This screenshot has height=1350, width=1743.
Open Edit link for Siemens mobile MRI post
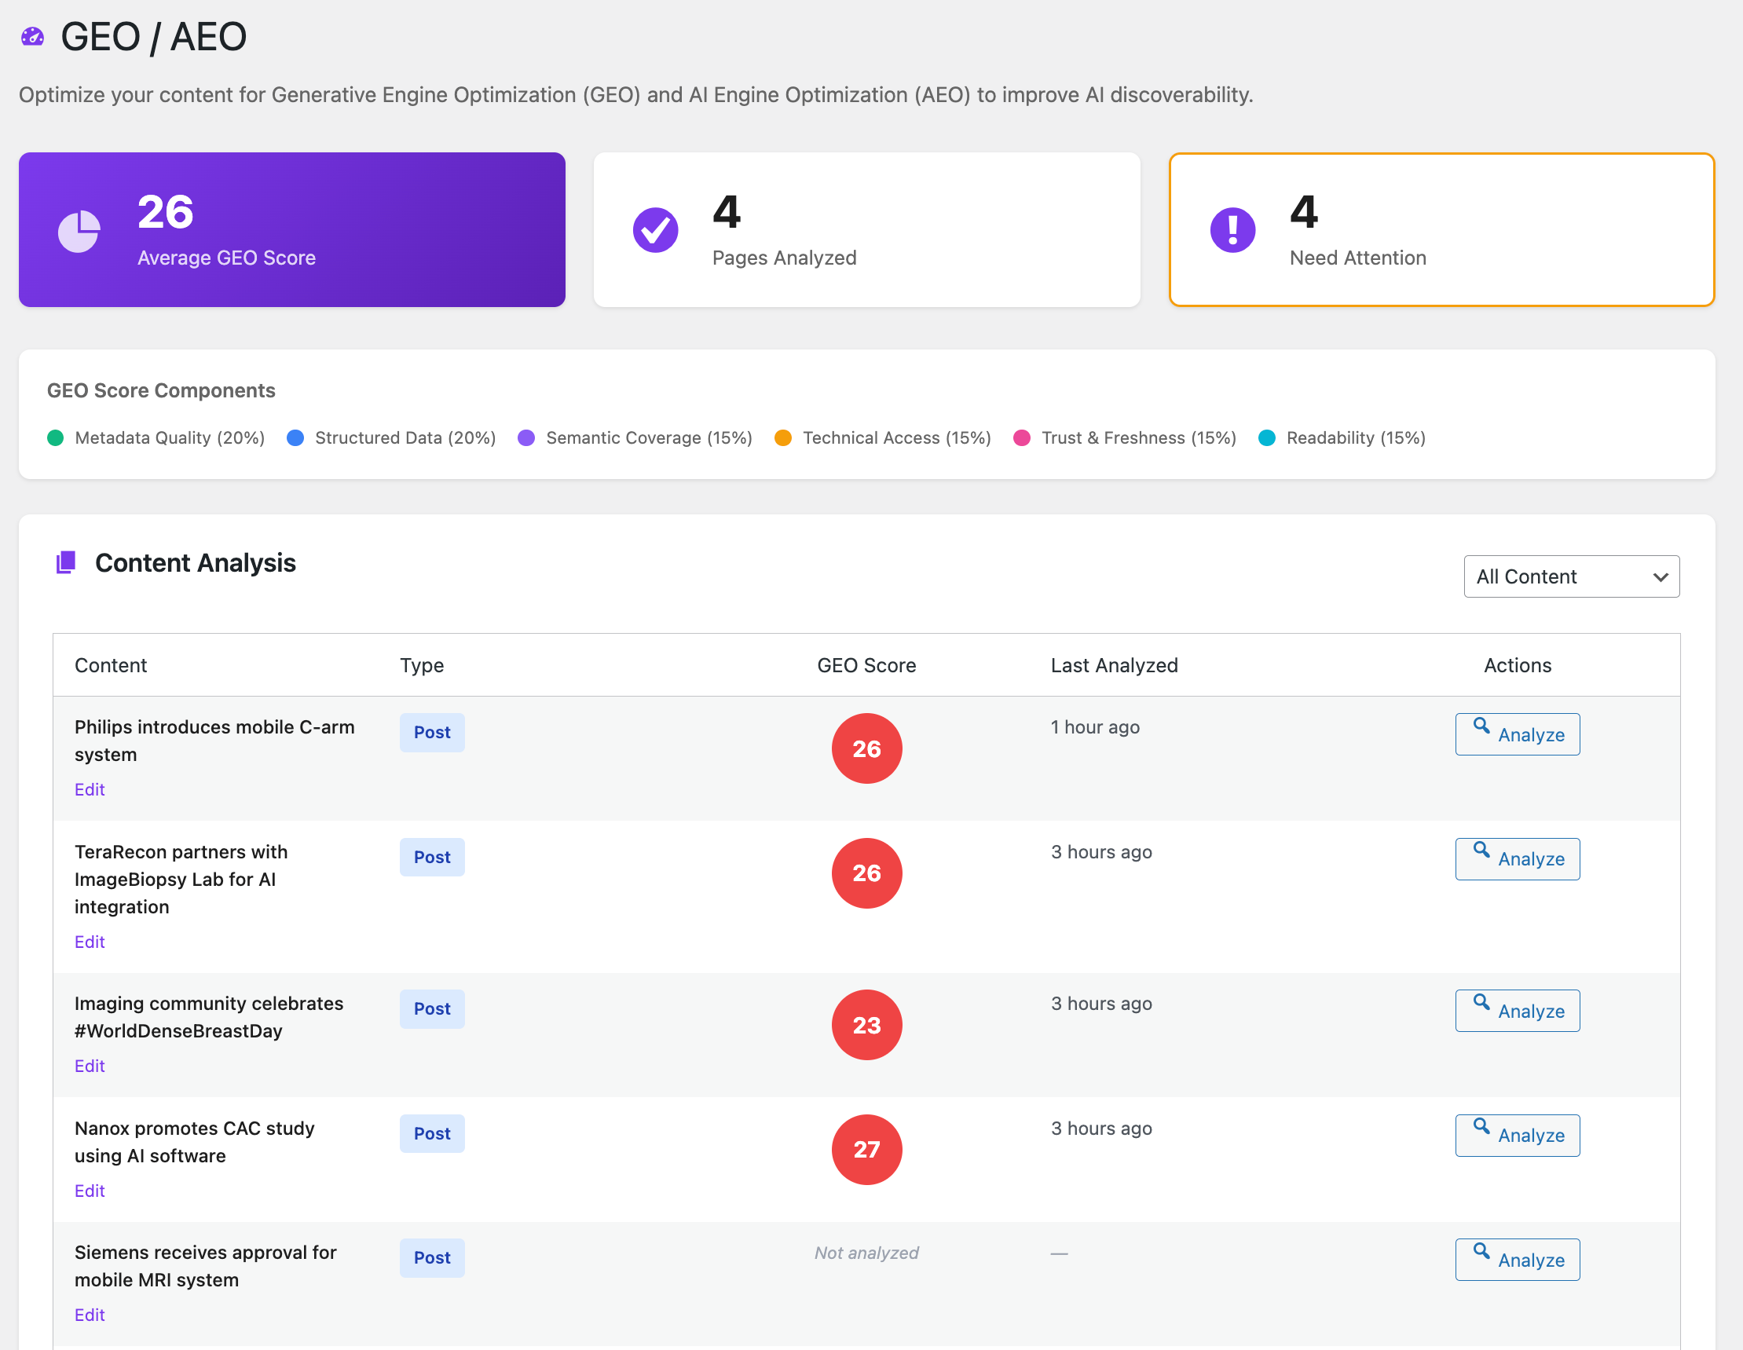pos(90,1314)
